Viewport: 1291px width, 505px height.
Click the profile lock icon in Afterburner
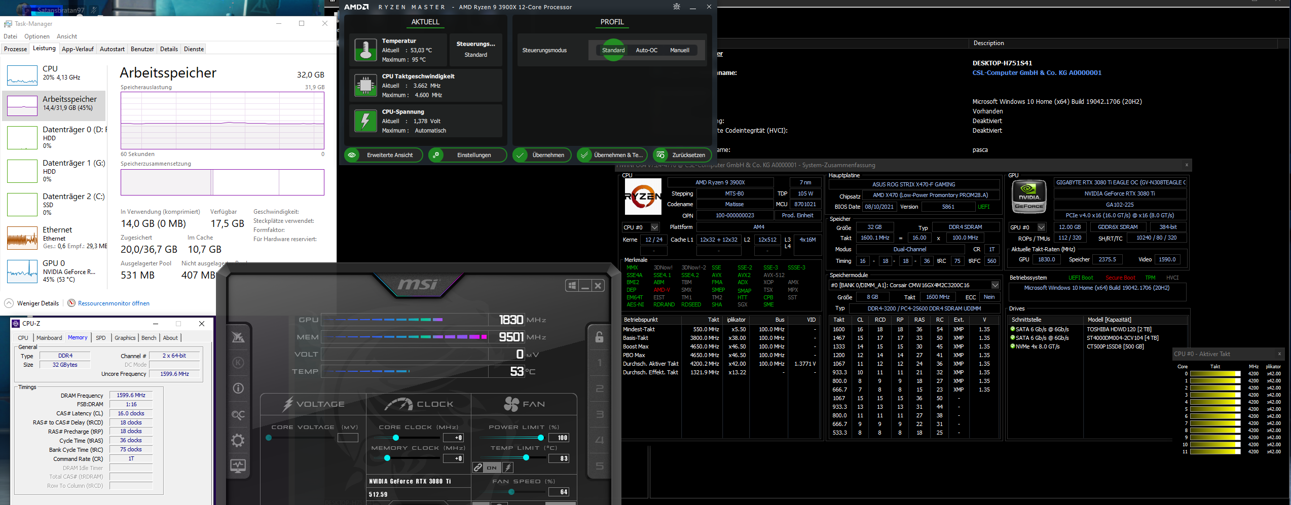(599, 337)
